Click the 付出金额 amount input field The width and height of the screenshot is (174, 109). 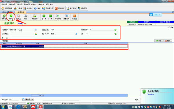point(62,30)
